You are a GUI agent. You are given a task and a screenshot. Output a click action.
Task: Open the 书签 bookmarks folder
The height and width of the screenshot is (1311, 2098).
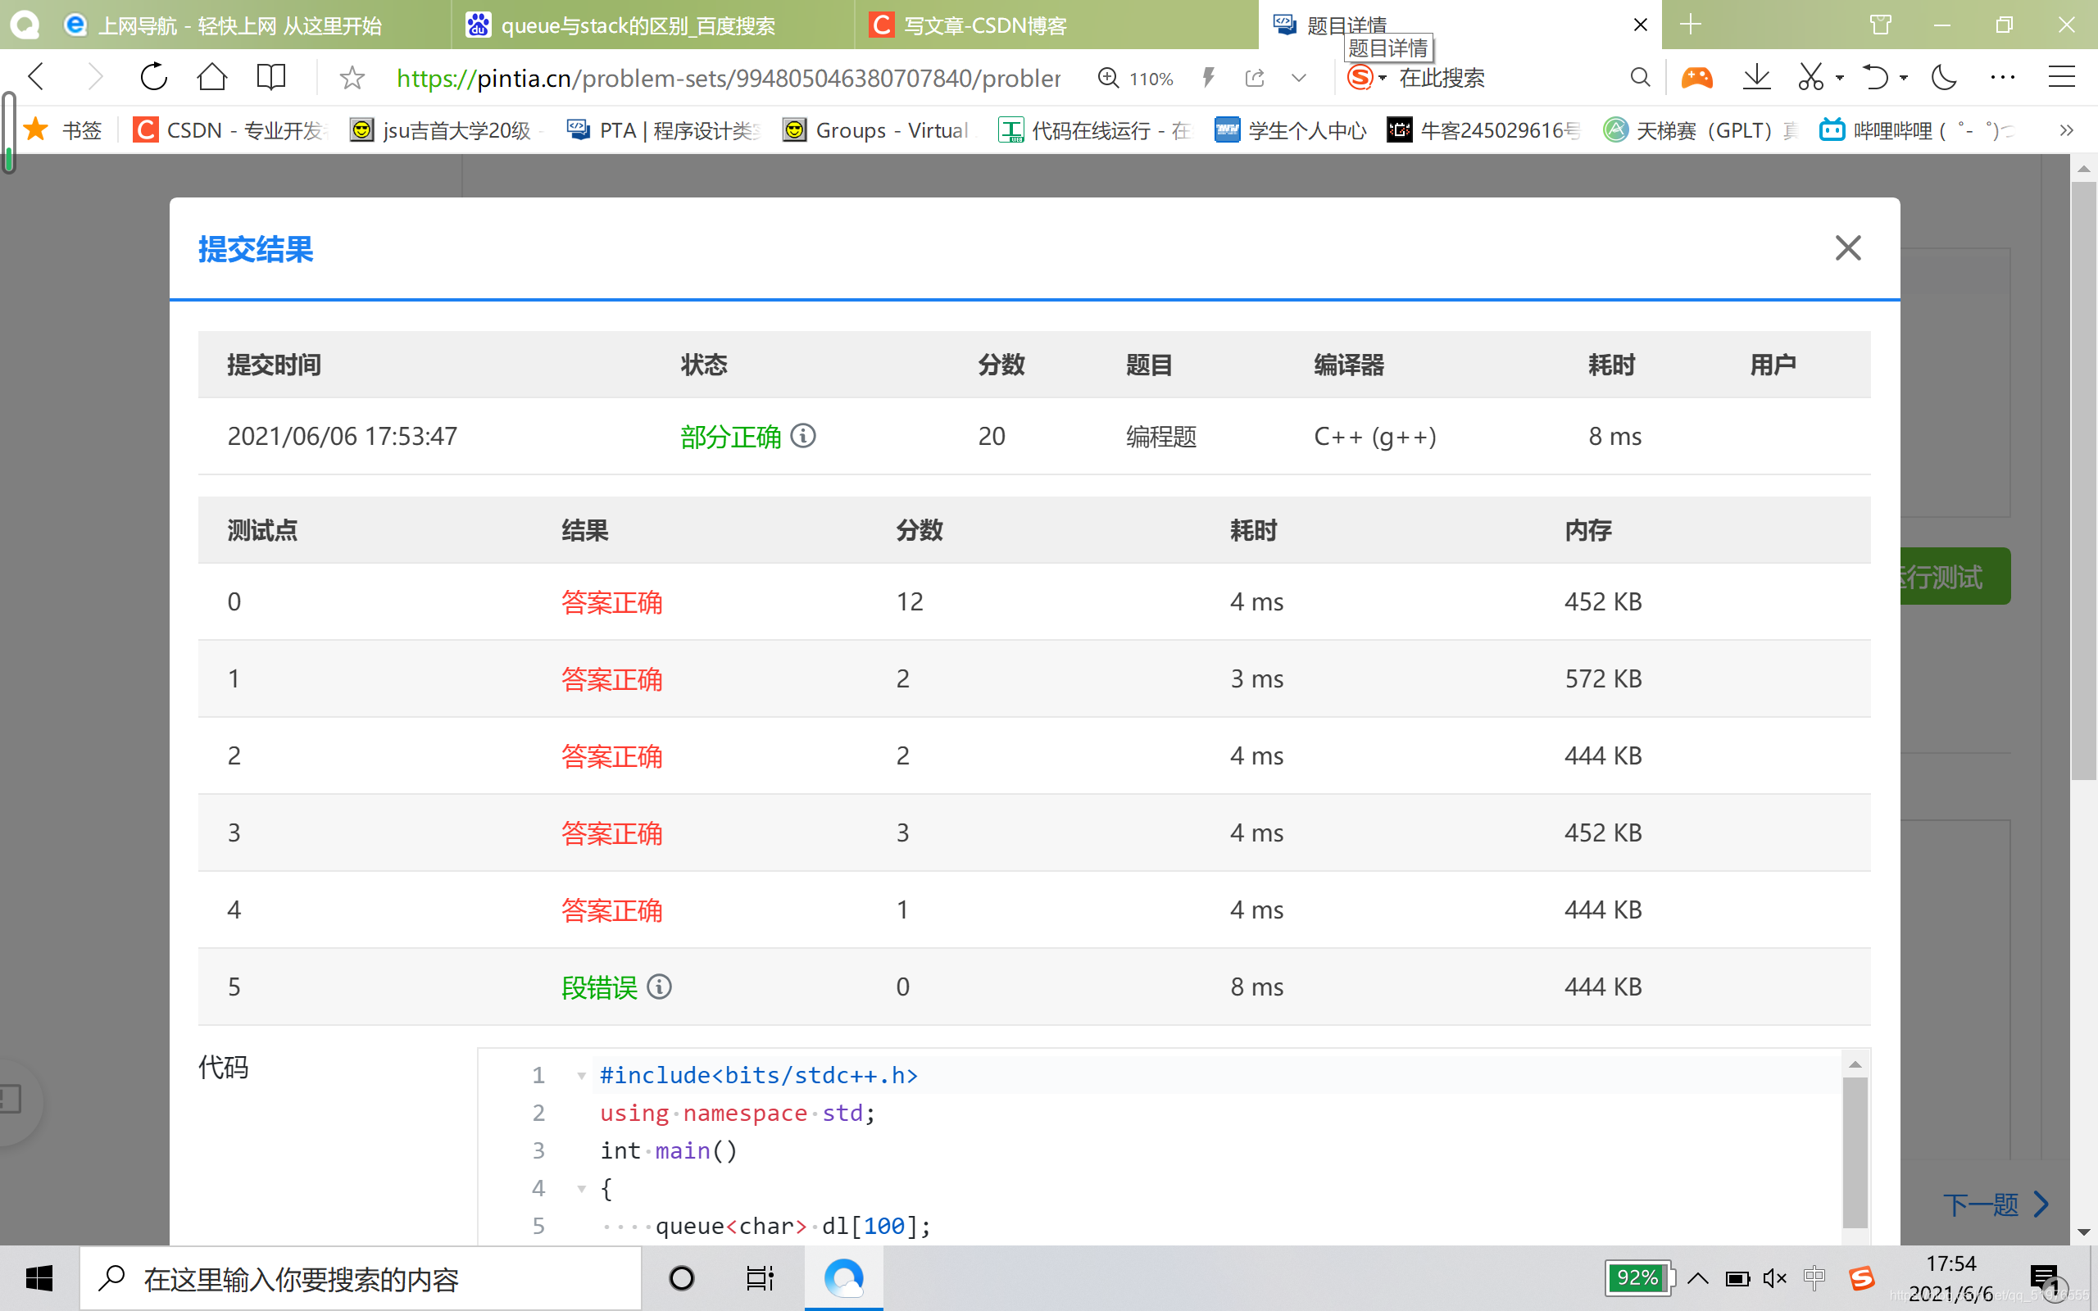(64, 130)
